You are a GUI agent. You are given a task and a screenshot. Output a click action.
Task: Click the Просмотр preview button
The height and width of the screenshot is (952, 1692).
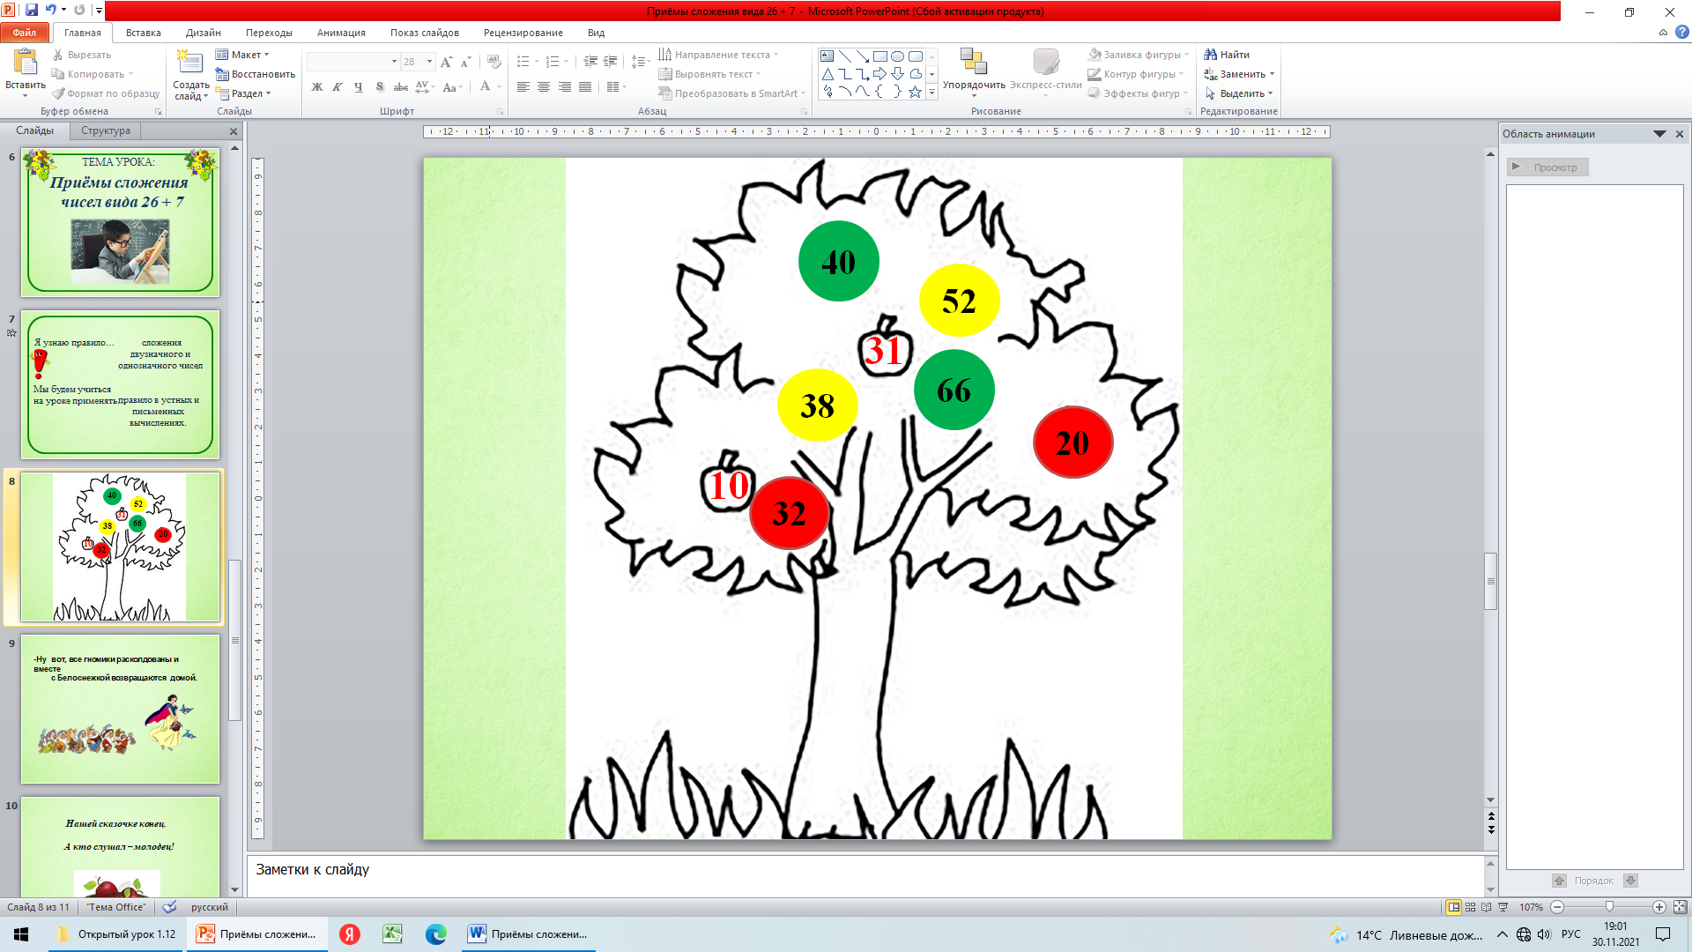[x=1547, y=167]
